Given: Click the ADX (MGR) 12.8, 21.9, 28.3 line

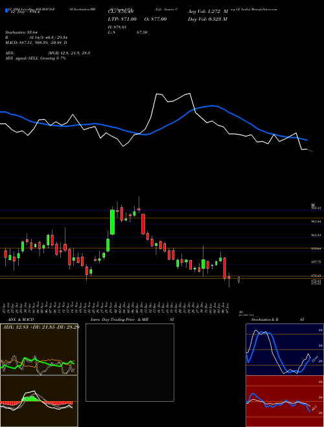Looking at the screenshot, I should 48,53.
